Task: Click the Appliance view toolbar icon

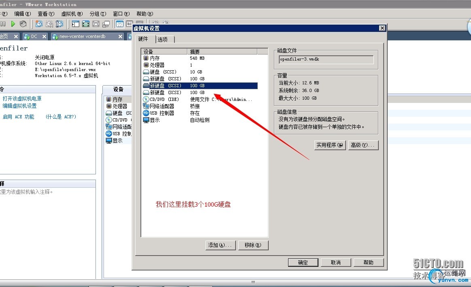Action: pyautogui.click(x=129, y=24)
